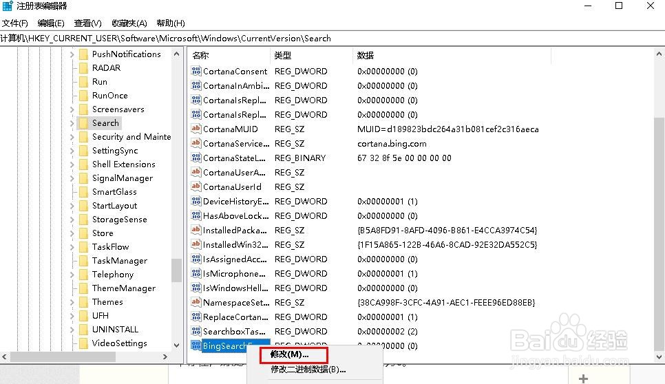Click the tree pane scroll-up arrow
The image size is (665, 384).
[176, 54]
